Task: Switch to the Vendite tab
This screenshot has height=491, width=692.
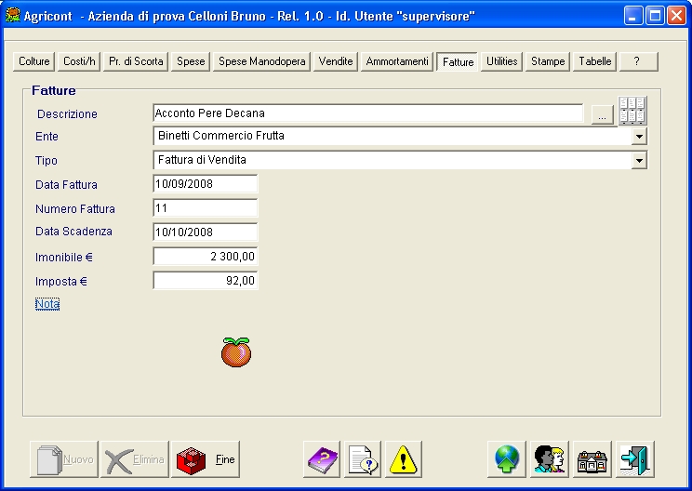Action: (336, 61)
